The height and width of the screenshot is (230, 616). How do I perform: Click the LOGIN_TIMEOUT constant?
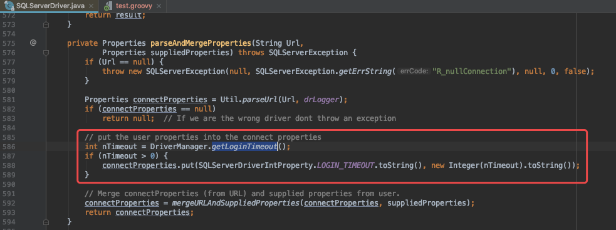point(345,165)
